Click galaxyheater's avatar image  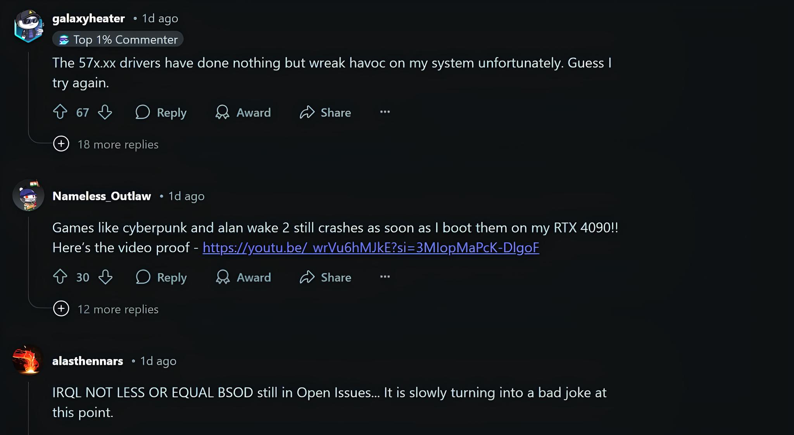tap(28, 26)
